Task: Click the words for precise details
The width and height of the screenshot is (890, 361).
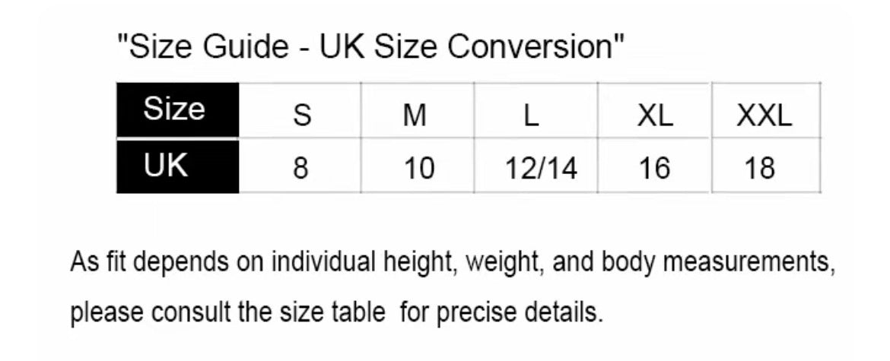Action: coord(501,312)
